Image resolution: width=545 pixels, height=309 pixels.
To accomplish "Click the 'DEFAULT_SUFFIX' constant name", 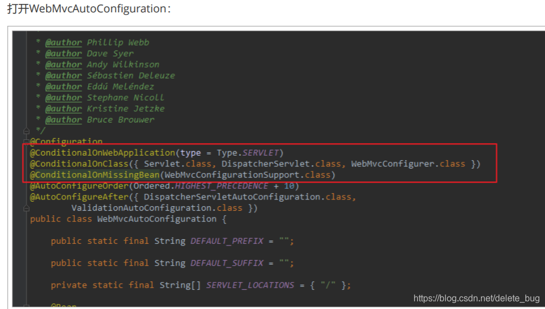I will 226,263.
